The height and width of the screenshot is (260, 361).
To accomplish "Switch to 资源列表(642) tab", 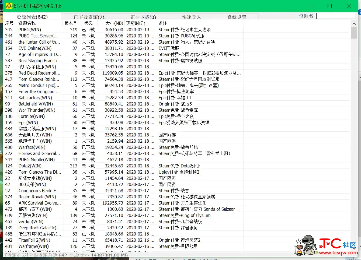I will tap(32, 16).
